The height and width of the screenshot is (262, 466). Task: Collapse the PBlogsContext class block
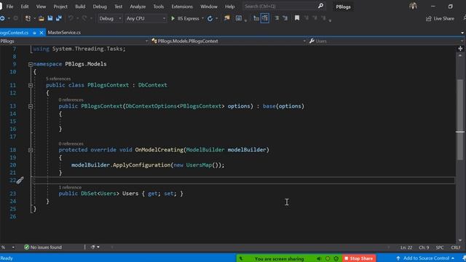pyautogui.click(x=31, y=85)
